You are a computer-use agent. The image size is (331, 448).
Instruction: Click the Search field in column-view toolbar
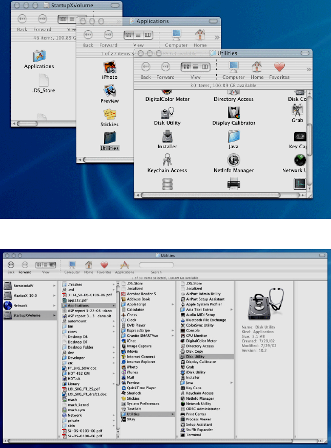pyautogui.click(x=156, y=264)
